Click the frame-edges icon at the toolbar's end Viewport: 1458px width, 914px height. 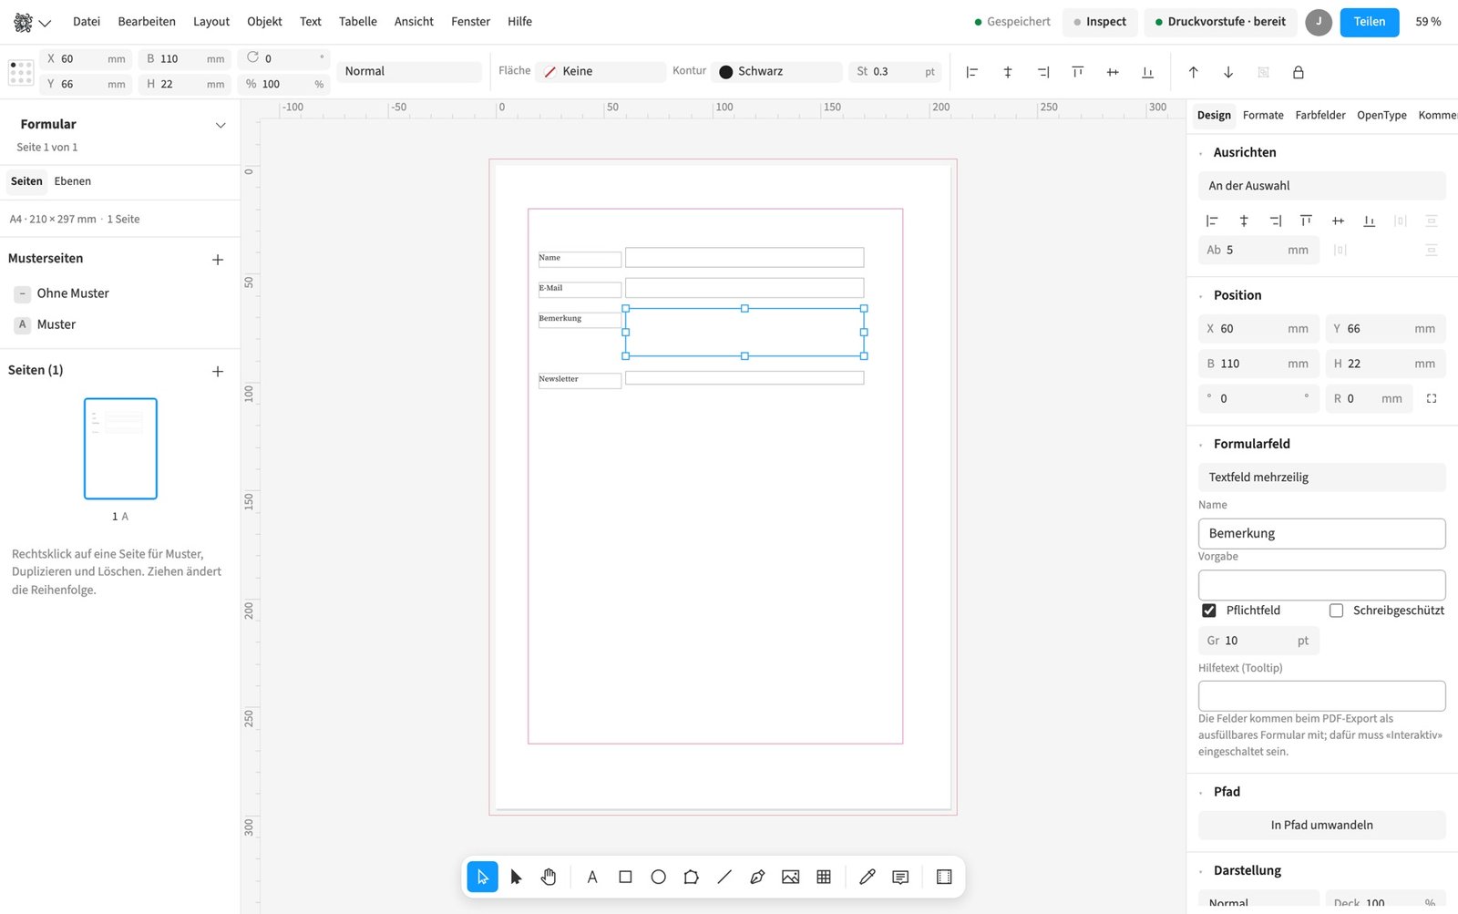coord(944,877)
